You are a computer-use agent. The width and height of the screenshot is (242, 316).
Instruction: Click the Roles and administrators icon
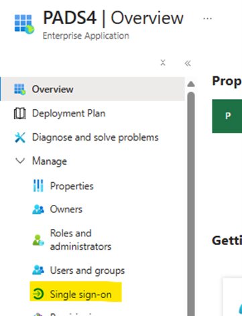click(38, 240)
